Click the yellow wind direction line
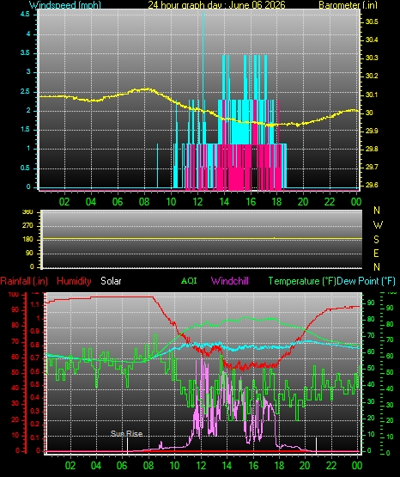The width and height of the screenshot is (400, 477). click(202, 238)
